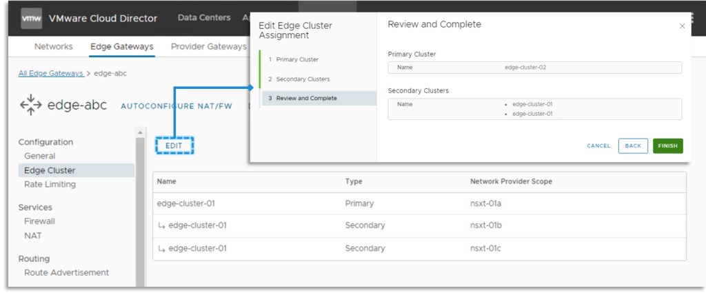Open the Firewall service page
Viewport: 706px width, 295px height.
tap(39, 221)
